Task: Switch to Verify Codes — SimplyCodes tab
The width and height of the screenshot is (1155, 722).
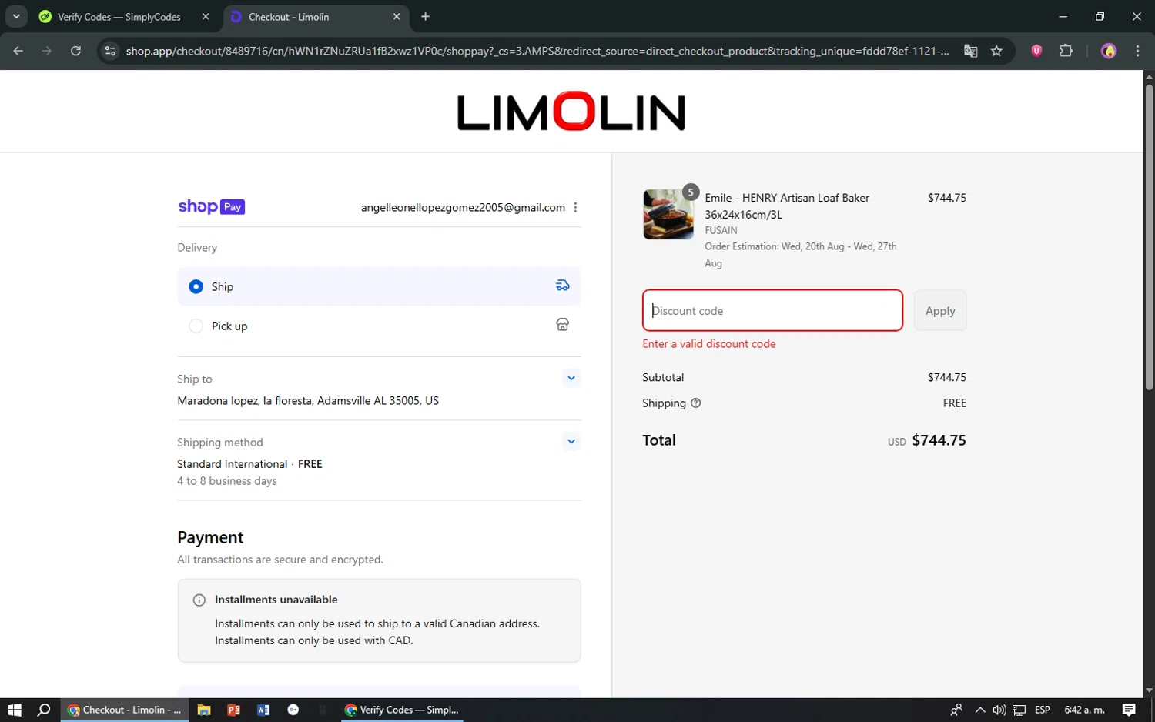Action: [x=119, y=17]
